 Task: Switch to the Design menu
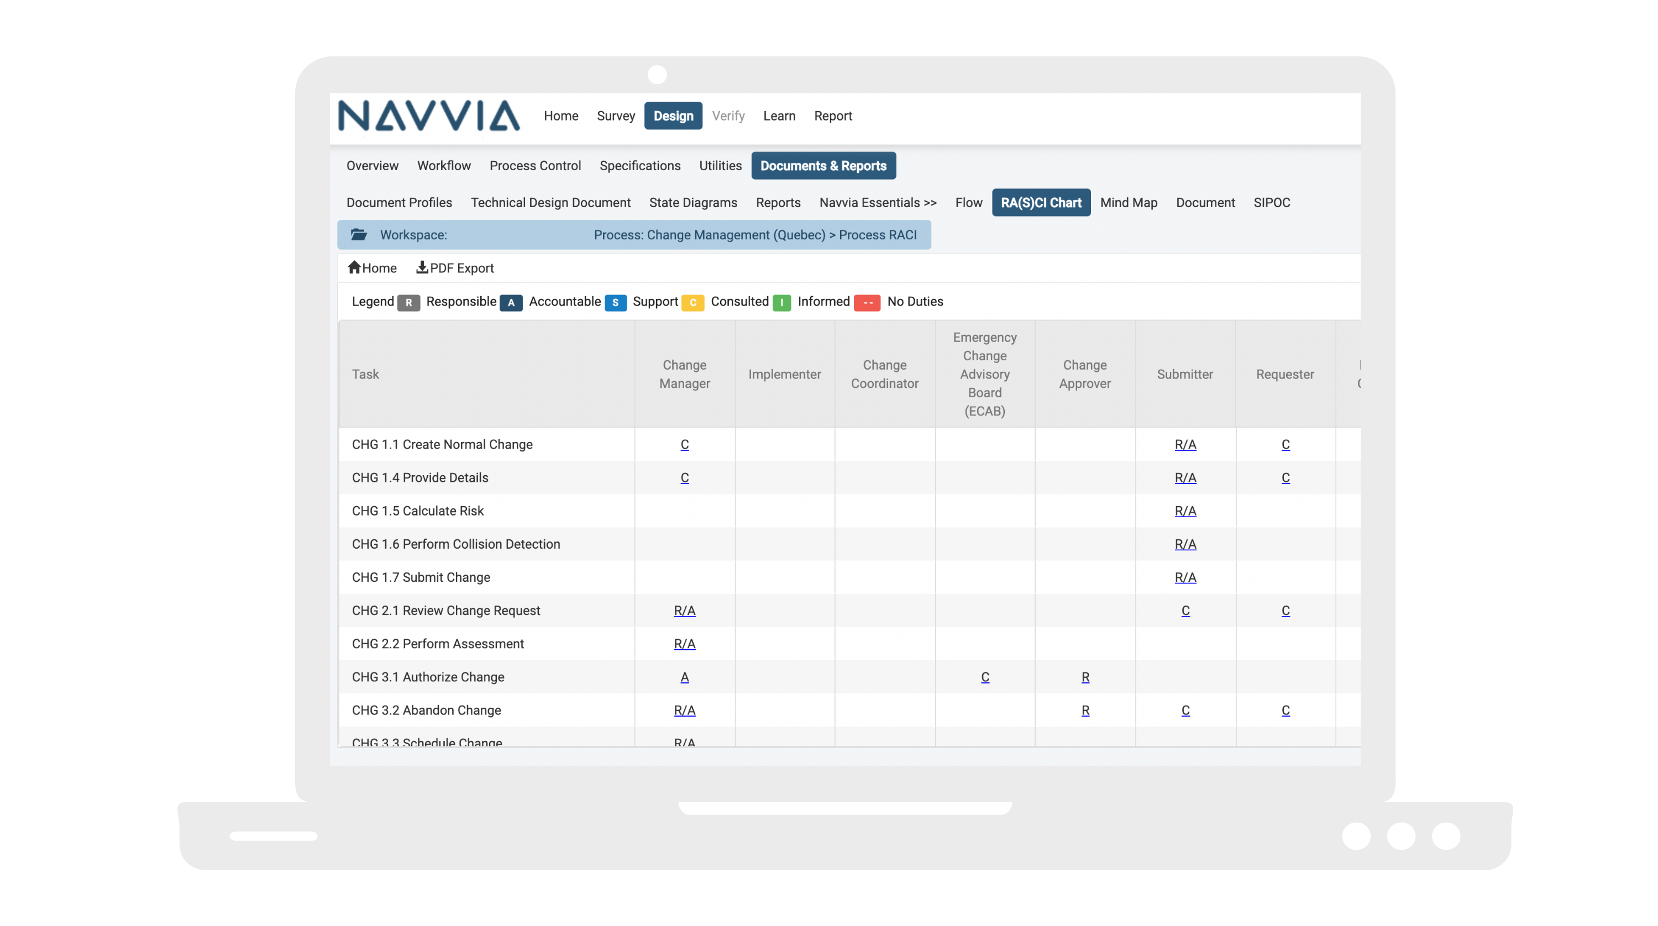(673, 116)
